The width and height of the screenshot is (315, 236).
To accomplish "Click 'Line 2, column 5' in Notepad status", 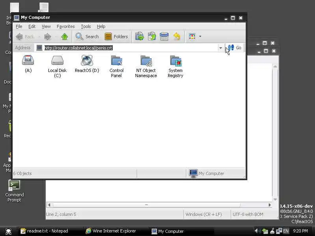I will point(61,214).
